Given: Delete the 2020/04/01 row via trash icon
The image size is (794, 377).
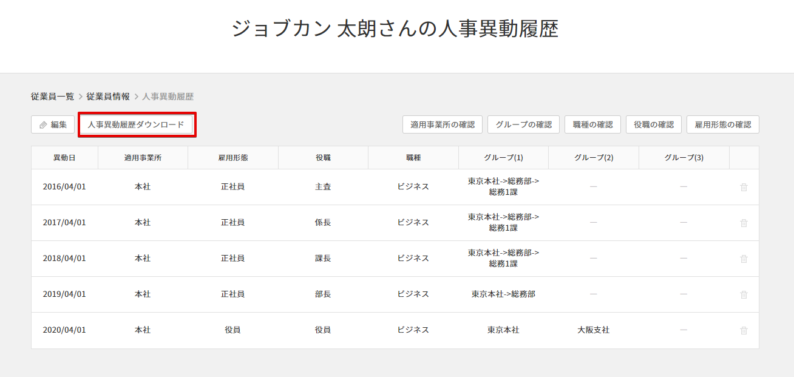Looking at the screenshot, I should [x=744, y=330].
